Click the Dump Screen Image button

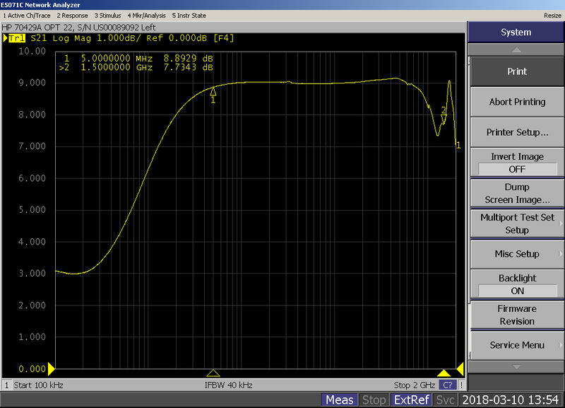(517, 193)
